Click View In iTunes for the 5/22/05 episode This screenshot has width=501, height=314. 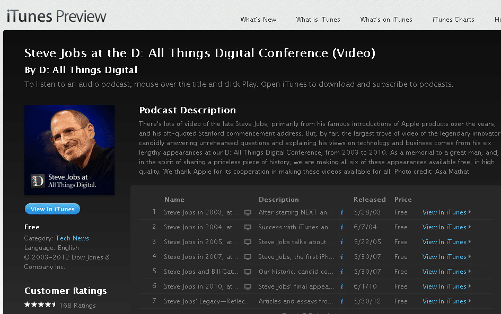coord(446,242)
